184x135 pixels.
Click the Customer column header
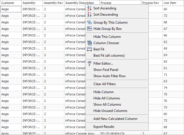pyautogui.click(x=11, y=3)
